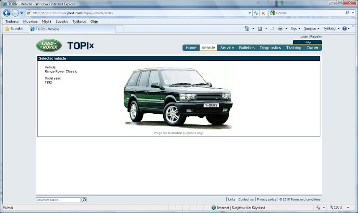
Task: Open the Suosikit menu in menu bar
Action: 62,21
